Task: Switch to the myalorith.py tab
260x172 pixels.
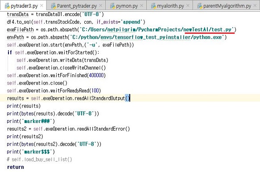Action: (169, 6)
